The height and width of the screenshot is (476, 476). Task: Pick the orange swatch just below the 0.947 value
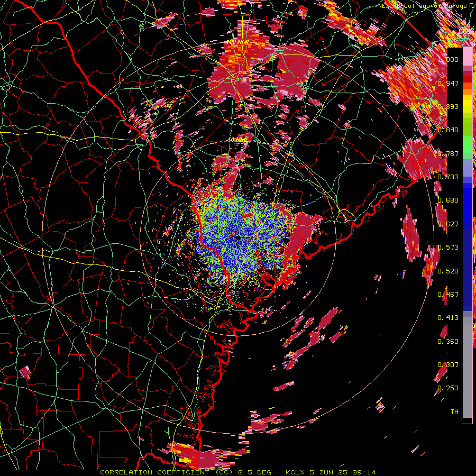point(467,91)
